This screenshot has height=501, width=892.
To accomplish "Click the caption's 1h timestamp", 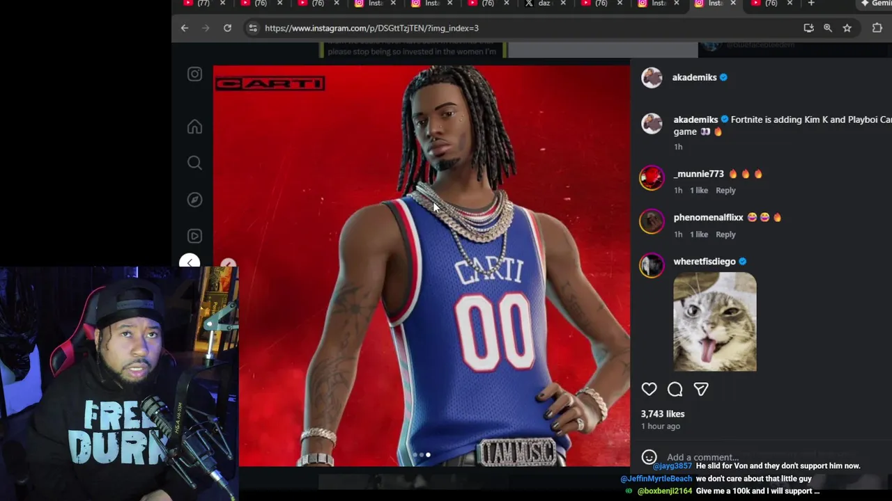I will (x=678, y=147).
